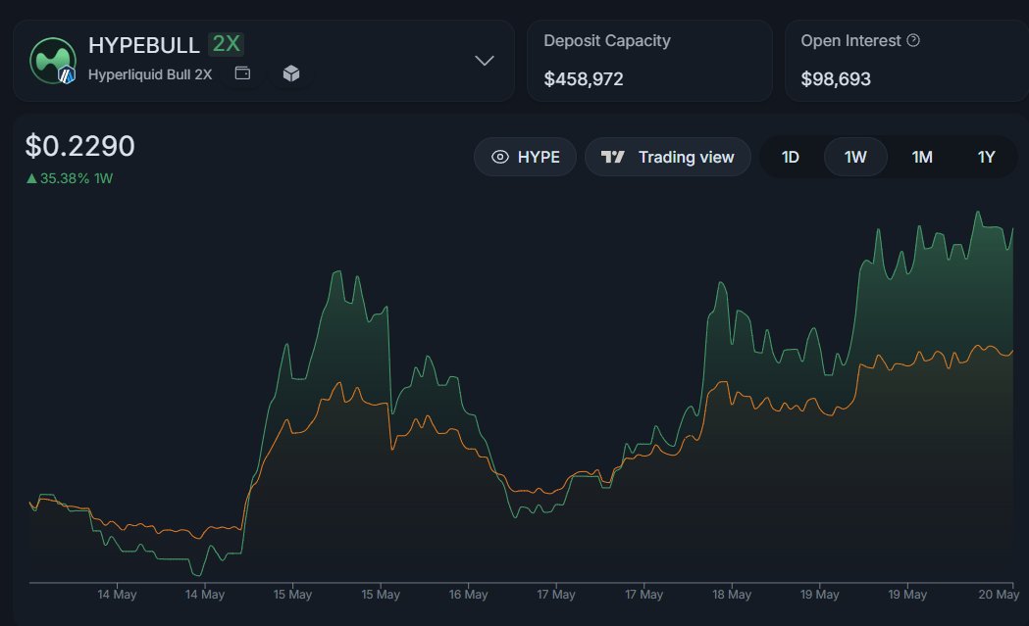Click the Hyperliquid Bull 2X subtitle
Screen dimensions: 1029x626
150,74
